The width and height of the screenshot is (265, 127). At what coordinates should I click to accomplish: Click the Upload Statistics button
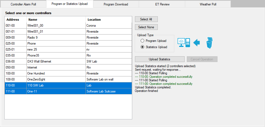[x=160, y=59]
